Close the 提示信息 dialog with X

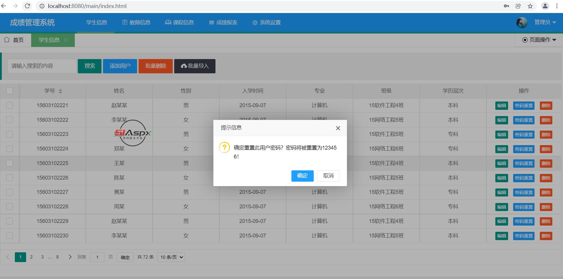pyautogui.click(x=338, y=128)
